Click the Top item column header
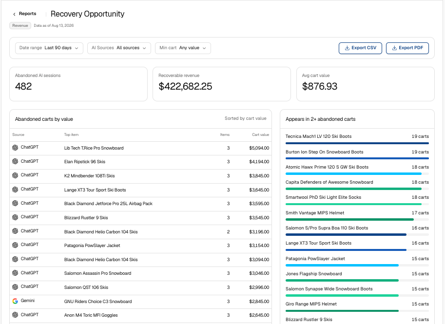The height and width of the screenshot is (324, 445). click(71, 135)
